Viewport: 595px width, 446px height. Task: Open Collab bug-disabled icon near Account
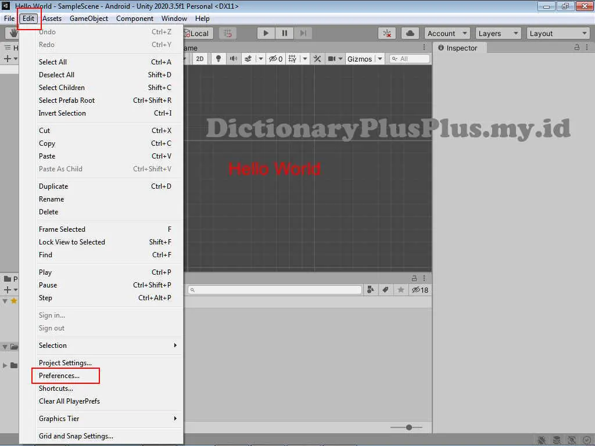387,33
